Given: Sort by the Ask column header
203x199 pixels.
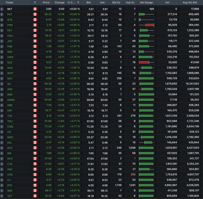Looking at the screenshot, I should pyautogui.click(x=102, y=2).
